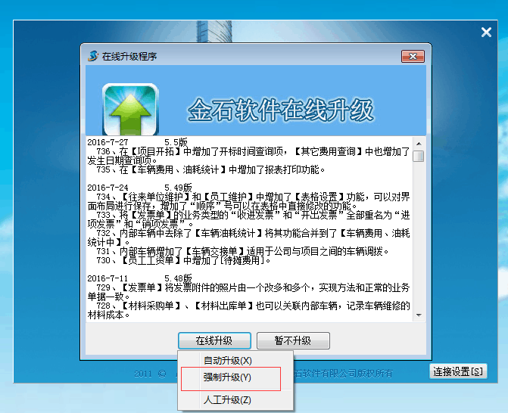Select 自动升级(X) from the menu
Image resolution: width=508 pixels, height=413 pixels.
pos(228,360)
